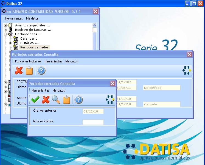
Task: Click Cierre anterior date field
Action: 93,111
